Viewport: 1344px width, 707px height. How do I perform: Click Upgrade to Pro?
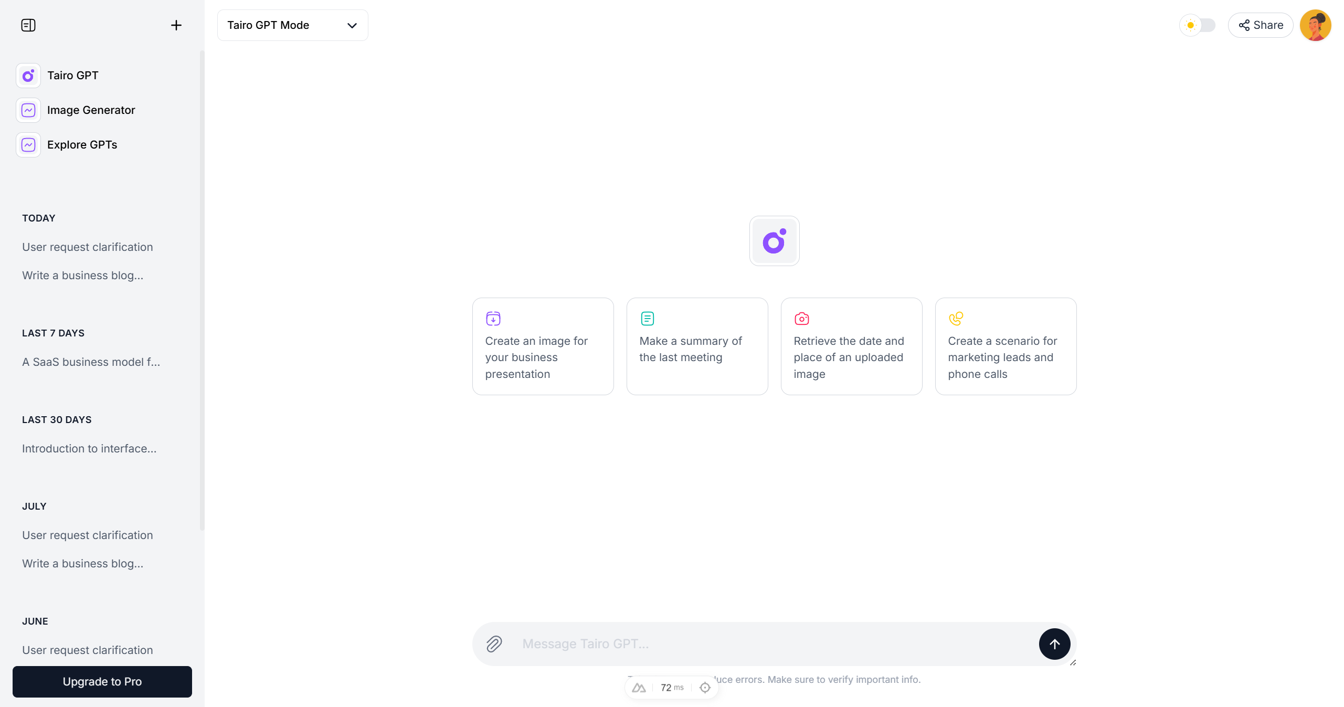(102, 681)
